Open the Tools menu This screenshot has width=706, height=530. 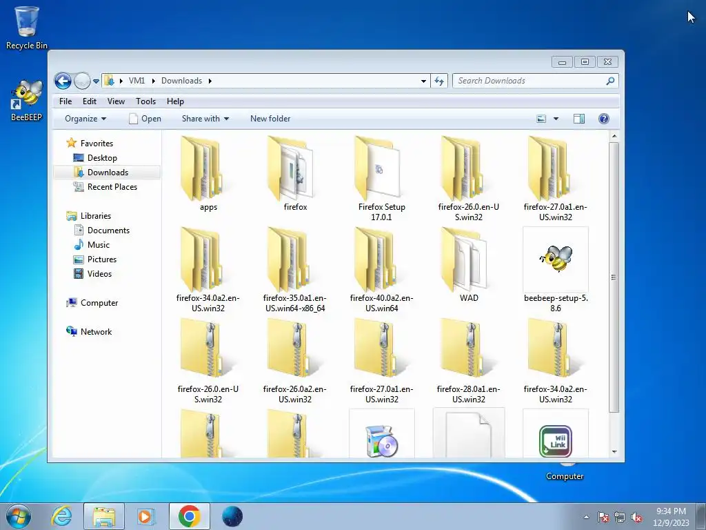[145, 101]
